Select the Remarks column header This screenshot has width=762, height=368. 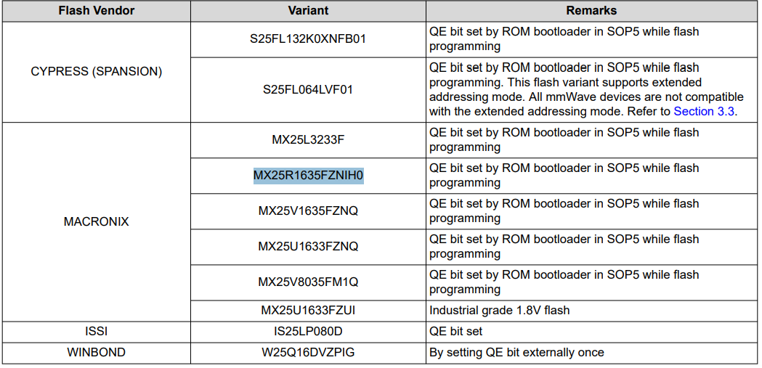pos(591,11)
